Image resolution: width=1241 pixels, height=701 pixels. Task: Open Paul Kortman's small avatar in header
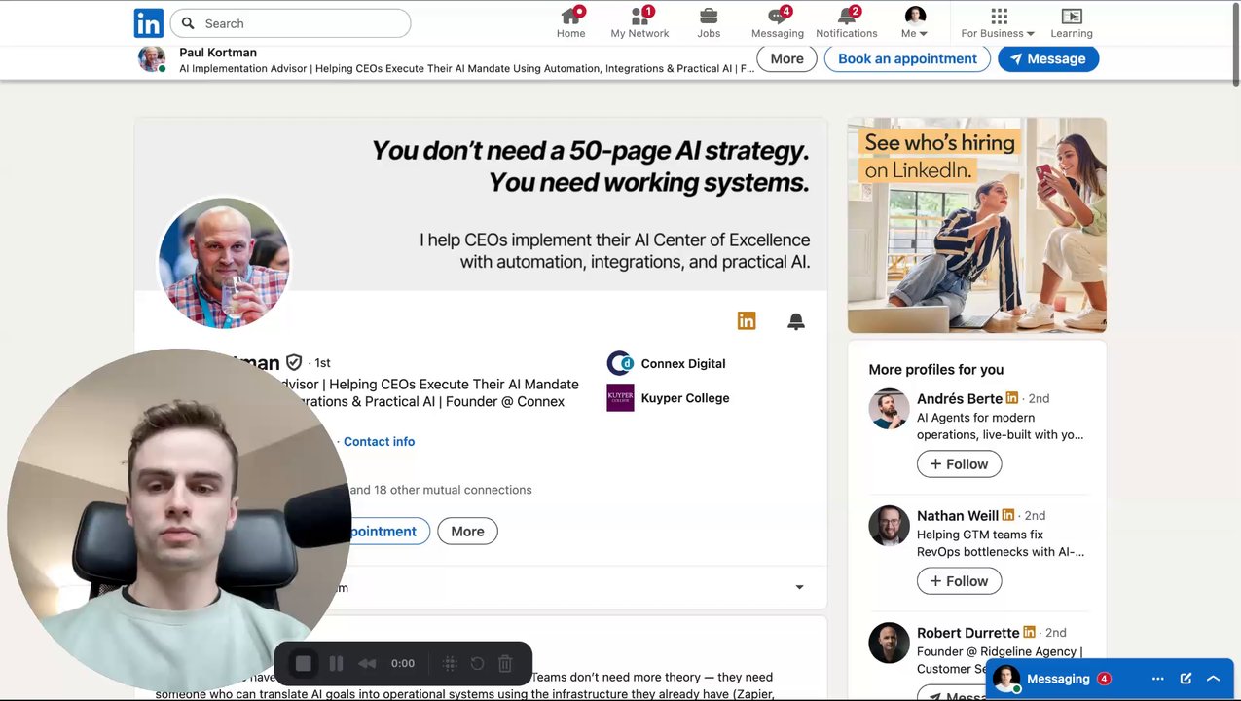151,58
